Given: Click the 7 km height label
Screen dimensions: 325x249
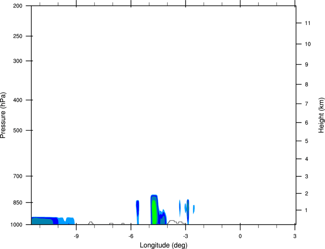Looking at the screenshot, I should (307, 104).
